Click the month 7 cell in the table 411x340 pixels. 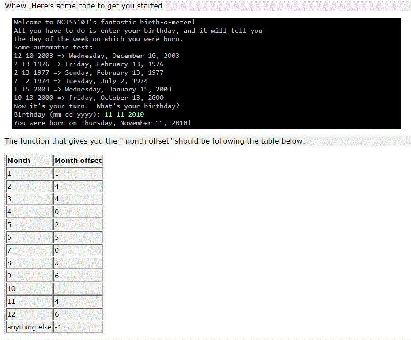tap(29, 250)
